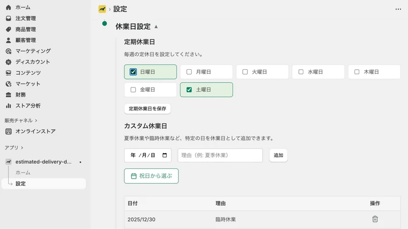
Task: Click the content image icon
Action: [x=8, y=73]
